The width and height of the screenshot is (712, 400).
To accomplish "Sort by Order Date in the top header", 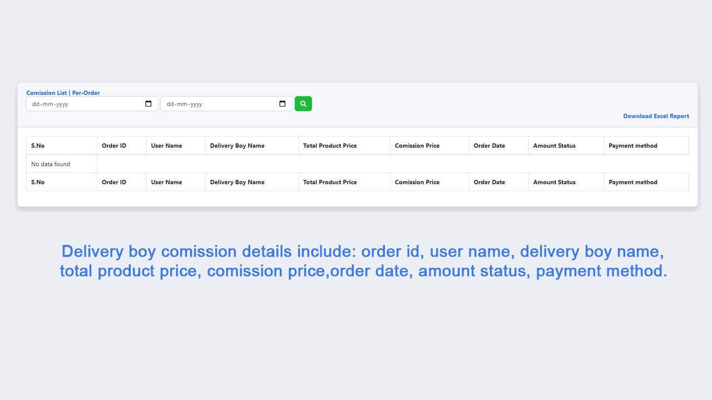I will click(489, 146).
